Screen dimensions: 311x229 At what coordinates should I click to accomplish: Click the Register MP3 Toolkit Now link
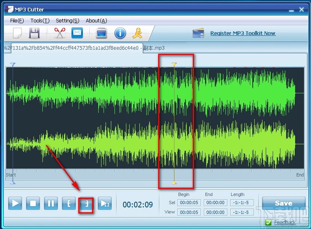243,33
